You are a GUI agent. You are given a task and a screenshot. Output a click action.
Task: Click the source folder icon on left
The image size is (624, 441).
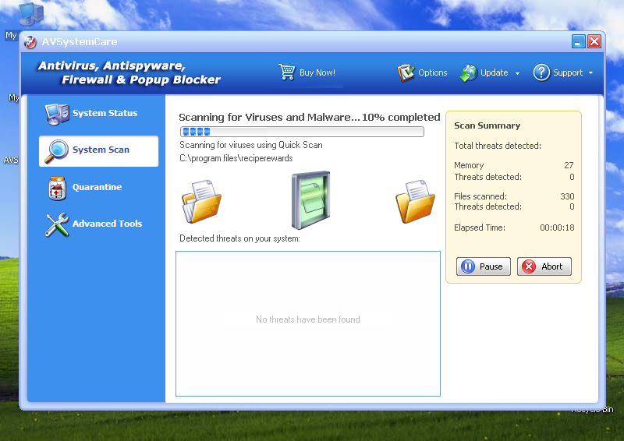click(x=201, y=201)
